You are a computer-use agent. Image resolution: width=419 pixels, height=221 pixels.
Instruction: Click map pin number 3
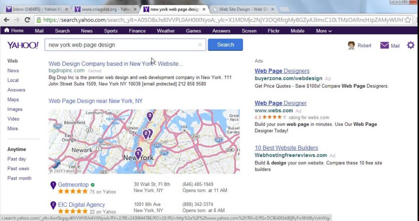150,117
